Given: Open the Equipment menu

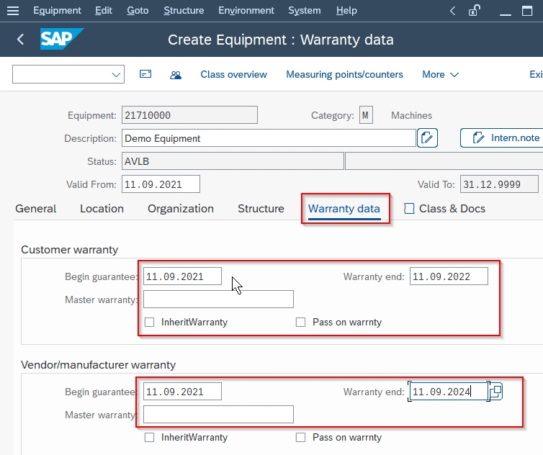Looking at the screenshot, I should click(57, 11).
